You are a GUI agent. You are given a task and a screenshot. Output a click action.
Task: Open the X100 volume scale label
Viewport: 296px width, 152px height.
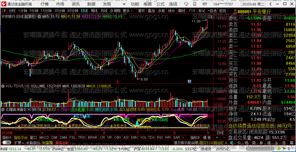click(217, 105)
